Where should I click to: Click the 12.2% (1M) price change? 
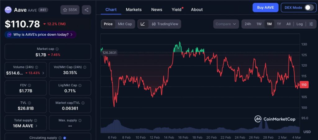54,24
